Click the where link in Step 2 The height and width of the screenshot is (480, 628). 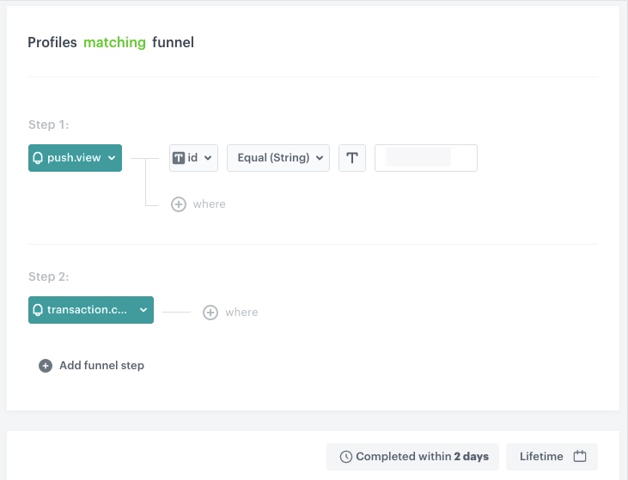tap(241, 313)
